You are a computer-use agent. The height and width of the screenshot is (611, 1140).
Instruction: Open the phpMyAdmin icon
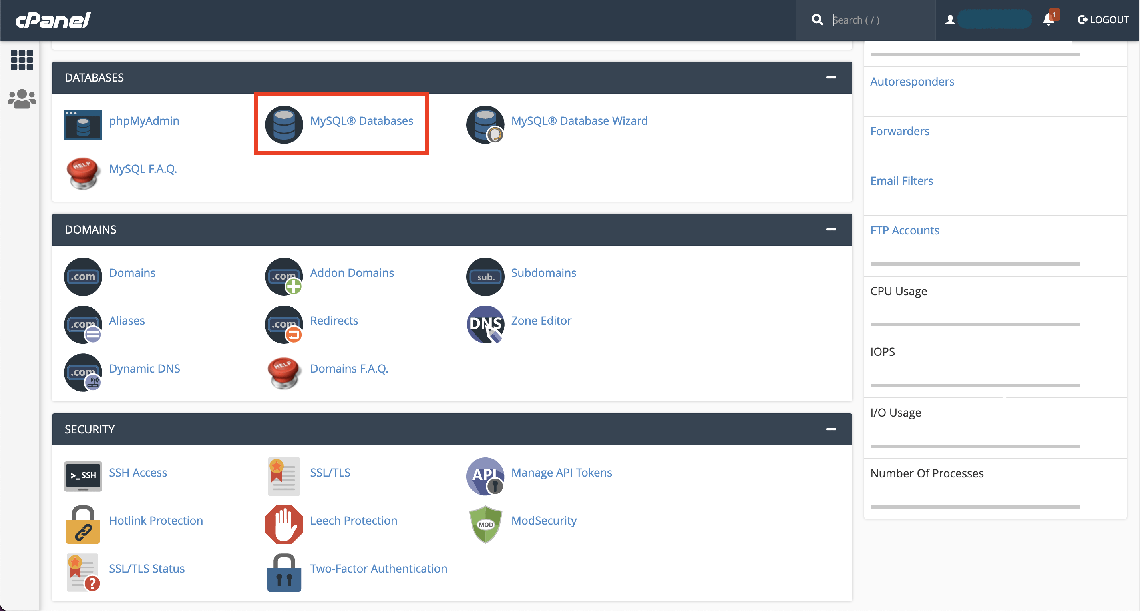pos(83,124)
